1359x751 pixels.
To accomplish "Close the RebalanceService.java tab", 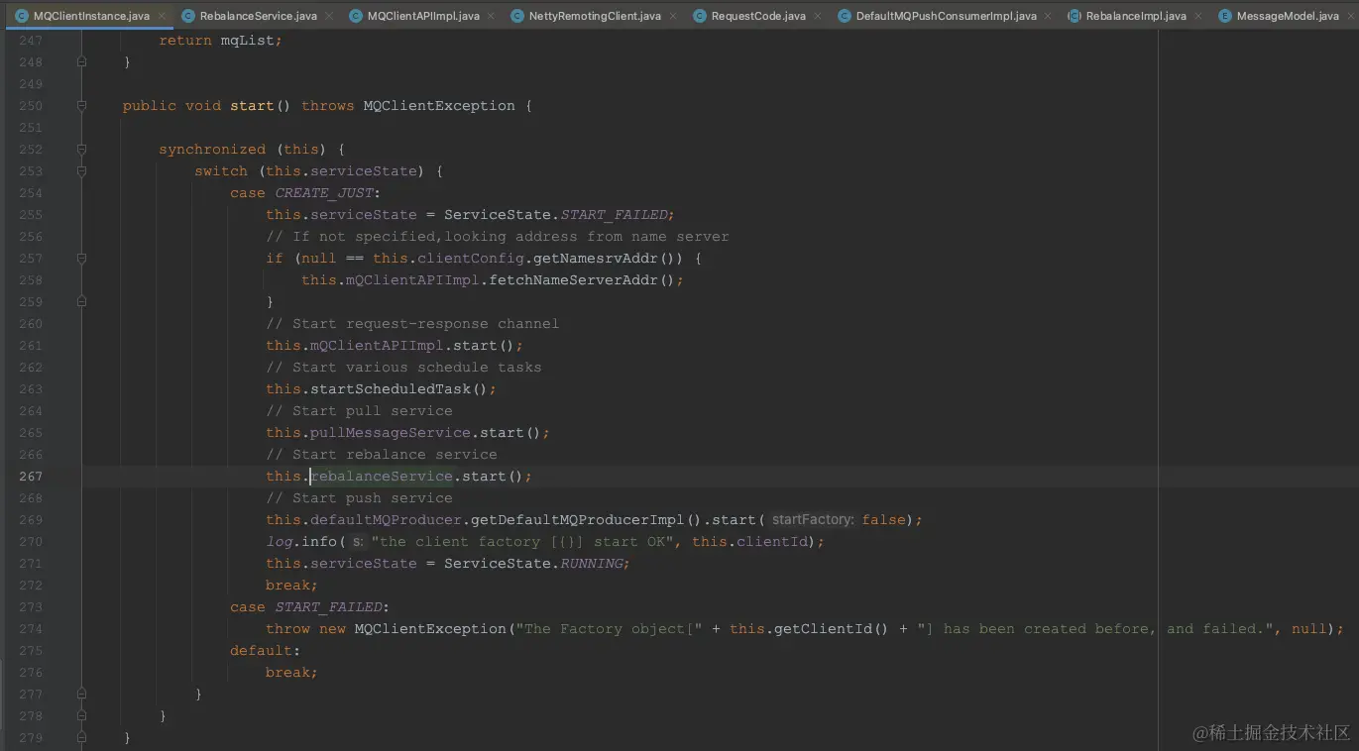I will click(x=330, y=17).
